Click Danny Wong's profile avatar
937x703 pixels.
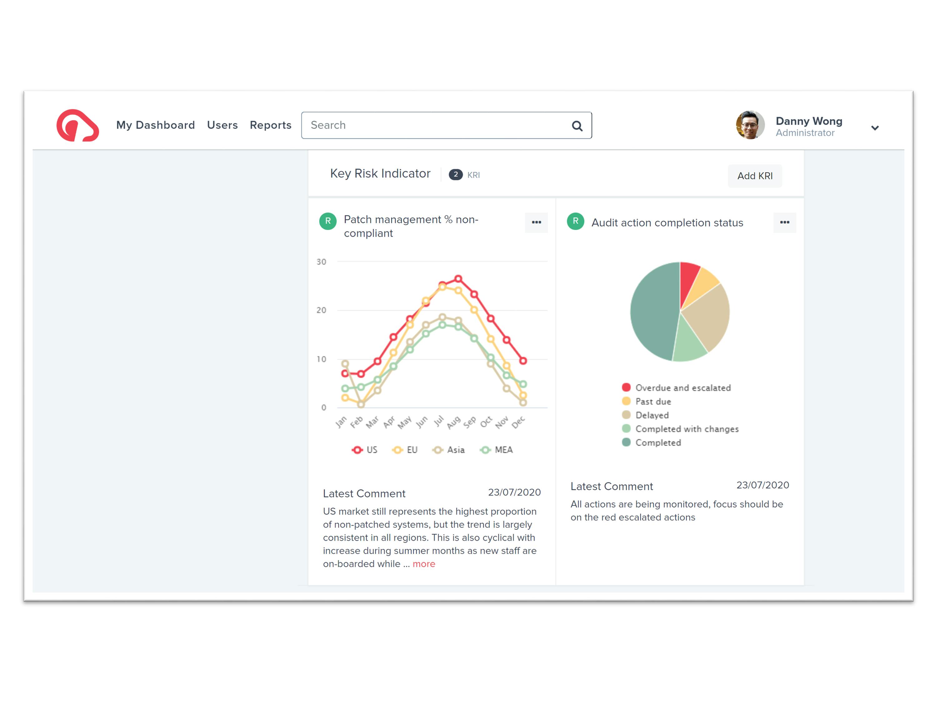(750, 125)
